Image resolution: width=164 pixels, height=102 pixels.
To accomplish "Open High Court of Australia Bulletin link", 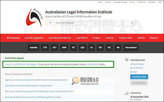I will click(36, 80).
